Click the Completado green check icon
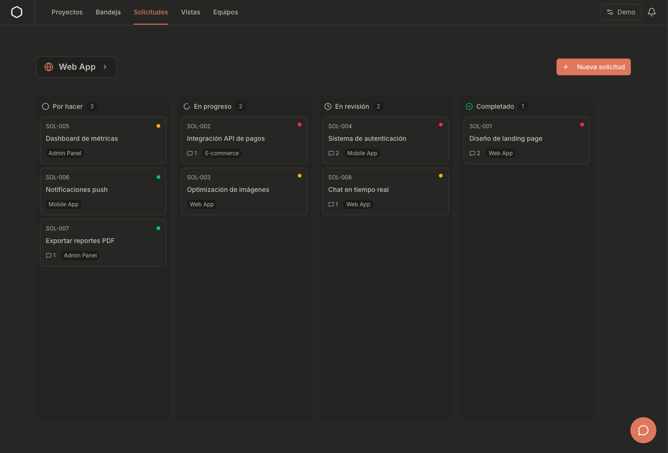Viewport: 668px width, 453px height. [x=469, y=106]
